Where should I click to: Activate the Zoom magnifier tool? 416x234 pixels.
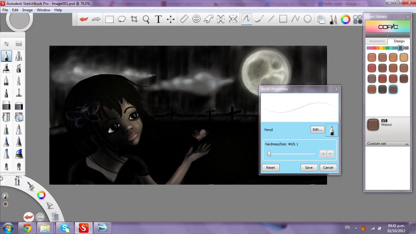(146, 19)
